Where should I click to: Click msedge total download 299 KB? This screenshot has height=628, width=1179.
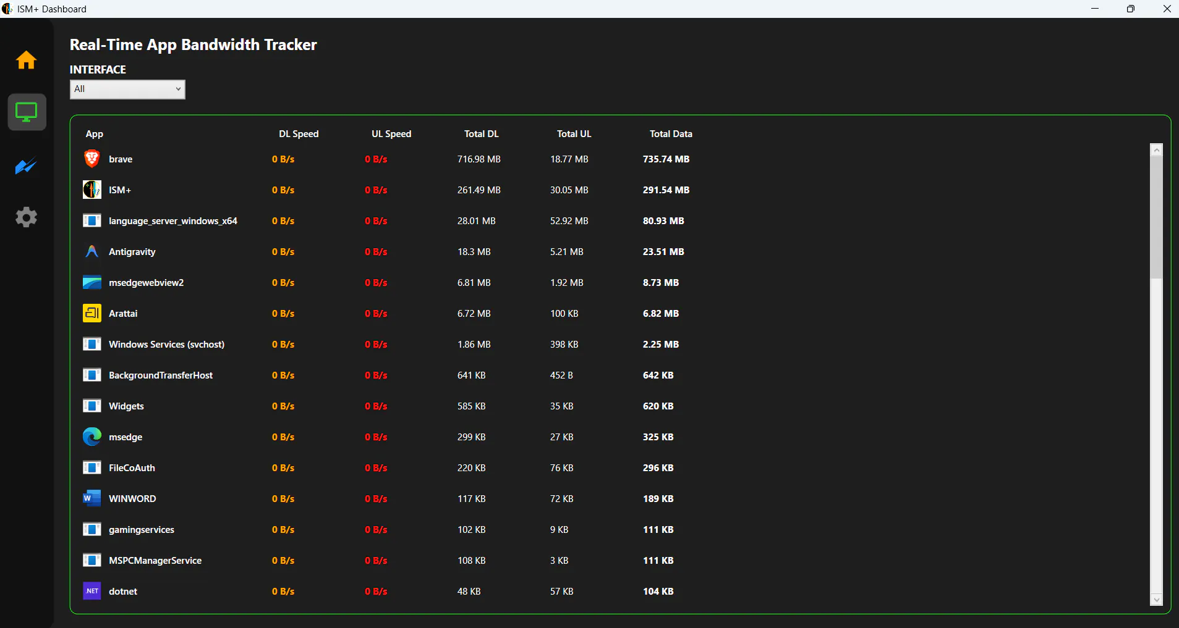point(472,437)
